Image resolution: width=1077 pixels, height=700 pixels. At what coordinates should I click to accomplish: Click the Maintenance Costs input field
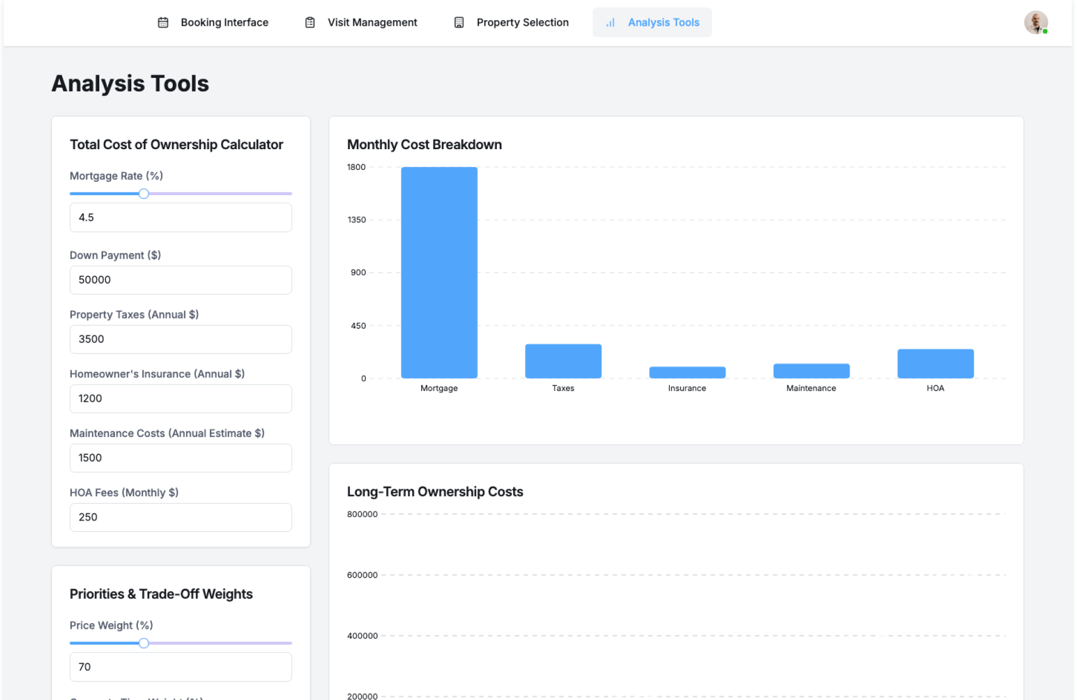[181, 458]
